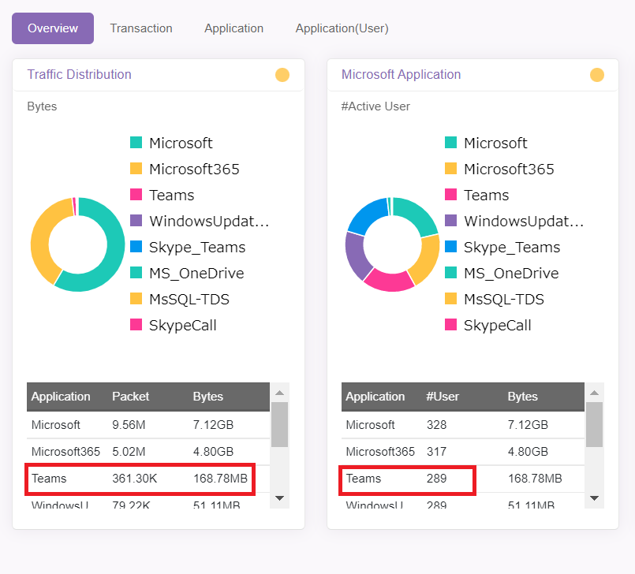
Task: Toggle MsSQL-TDS legend swatch in Traffic Distribution
Action: click(x=136, y=299)
